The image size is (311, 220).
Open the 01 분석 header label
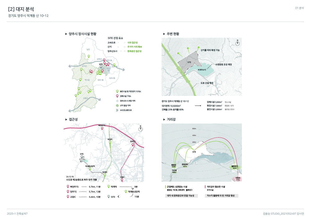coord(299,8)
